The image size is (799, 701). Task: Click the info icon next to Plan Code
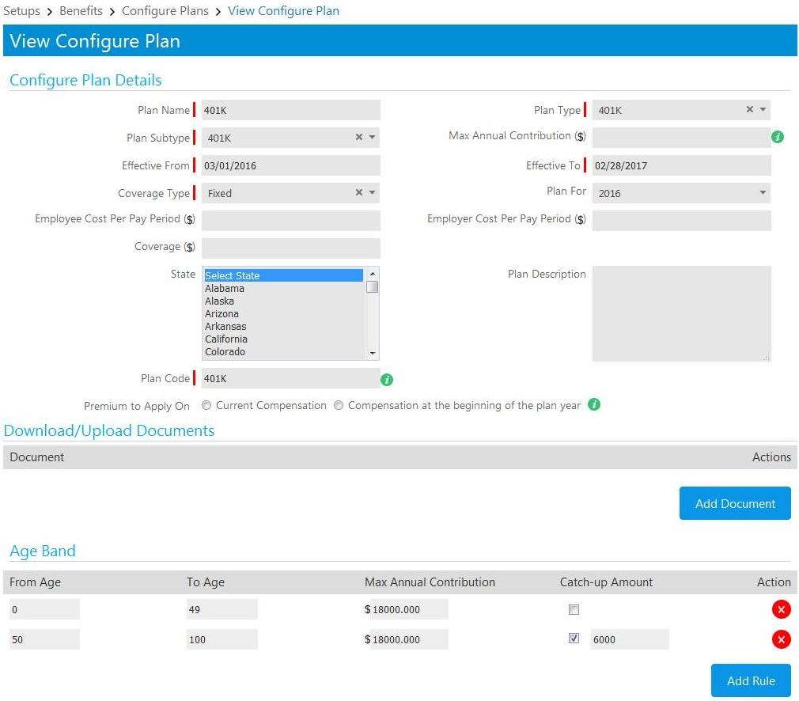point(387,380)
